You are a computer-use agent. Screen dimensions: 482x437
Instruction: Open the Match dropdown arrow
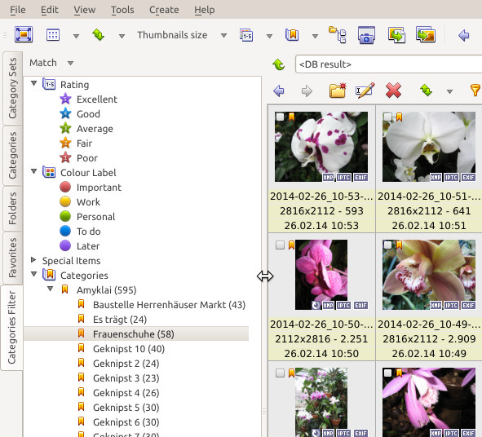pyautogui.click(x=71, y=64)
